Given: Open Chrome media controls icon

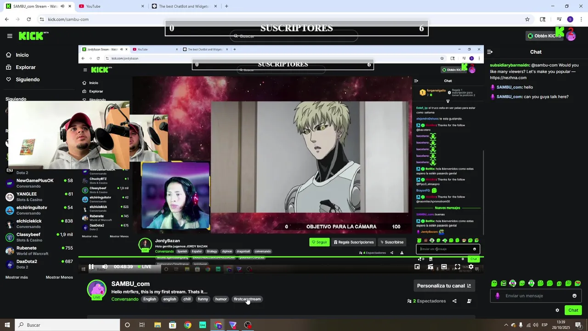Looking at the screenshot, I should [x=559, y=19].
